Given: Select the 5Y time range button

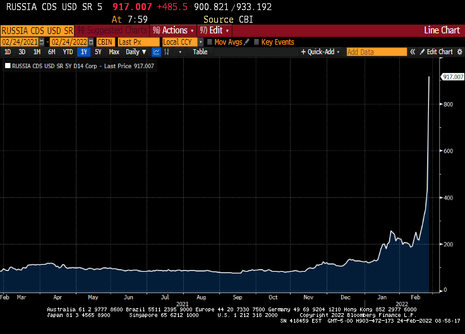Looking at the screenshot, I should point(98,52).
